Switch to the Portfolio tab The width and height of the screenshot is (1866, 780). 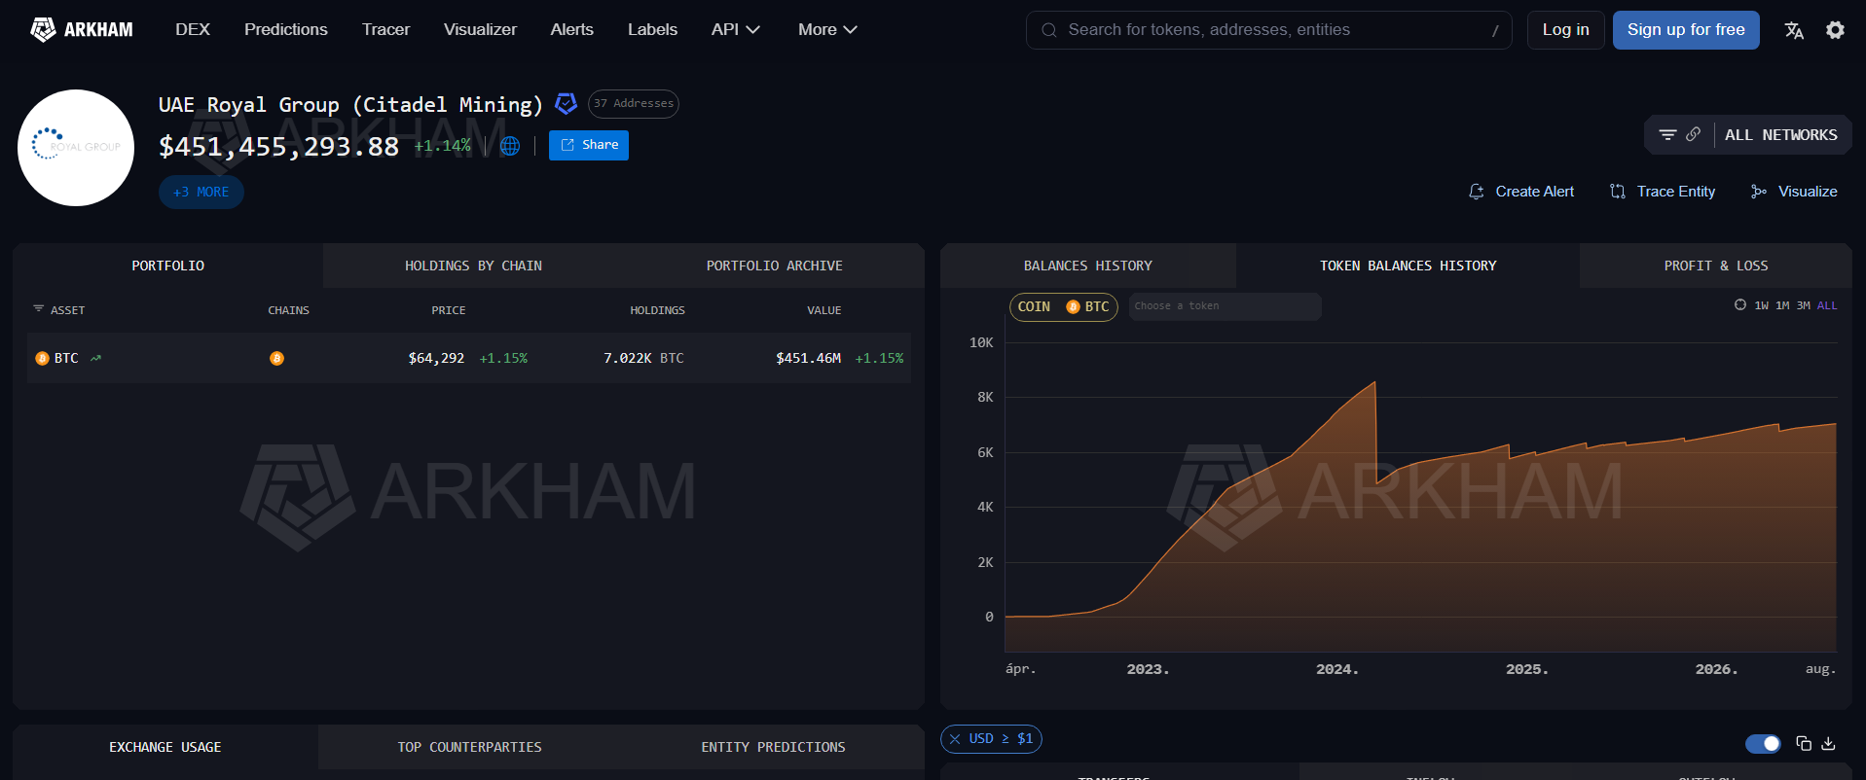(168, 266)
